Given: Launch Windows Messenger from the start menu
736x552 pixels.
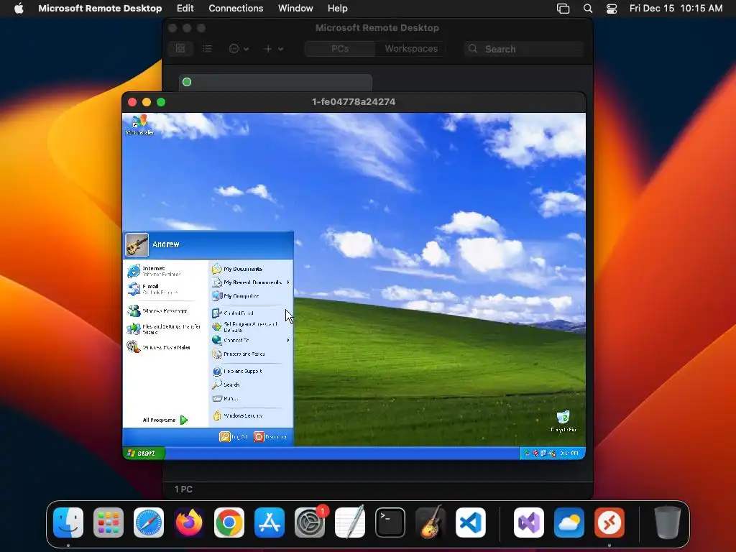Looking at the screenshot, I should click(x=157, y=310).
